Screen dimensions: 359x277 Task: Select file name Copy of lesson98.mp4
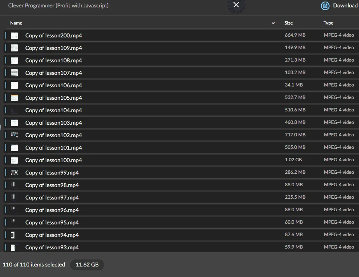coord(52,185)
